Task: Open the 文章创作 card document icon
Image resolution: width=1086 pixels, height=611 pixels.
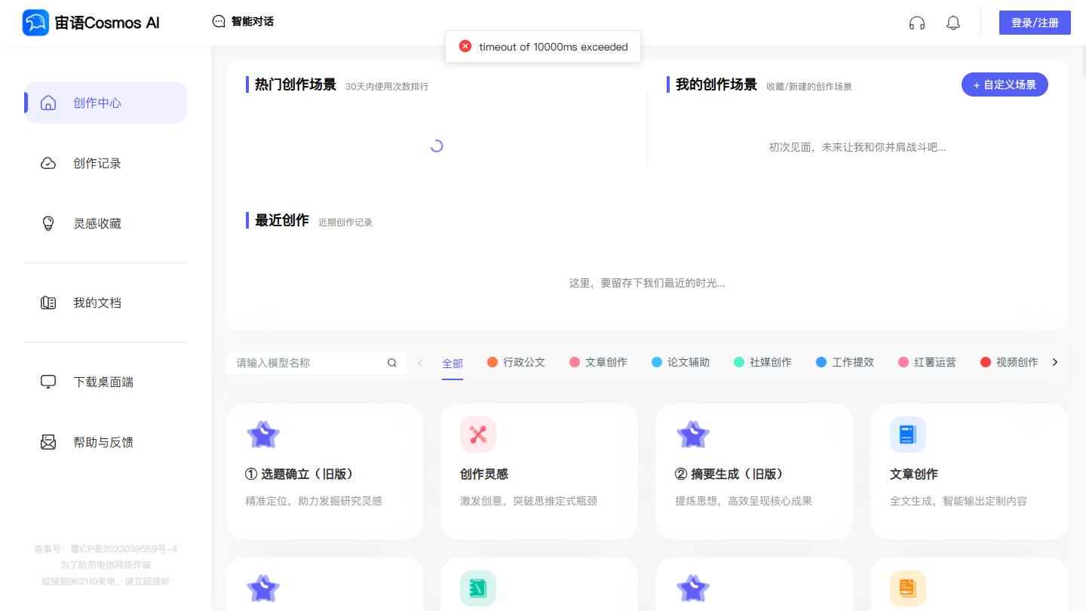Action: (908, 434)
